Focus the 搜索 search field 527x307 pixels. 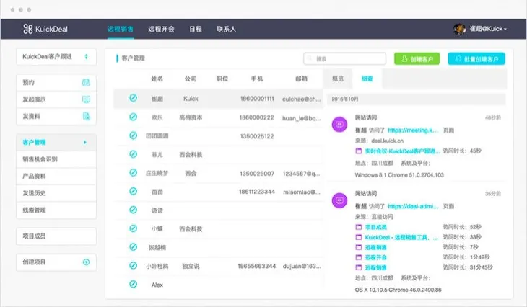point(345,58)
